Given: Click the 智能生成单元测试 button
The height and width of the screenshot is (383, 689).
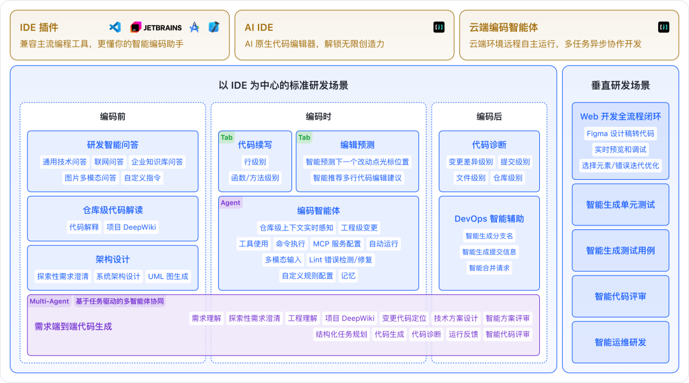Looking at the screenshot, I should coord(620,204).
